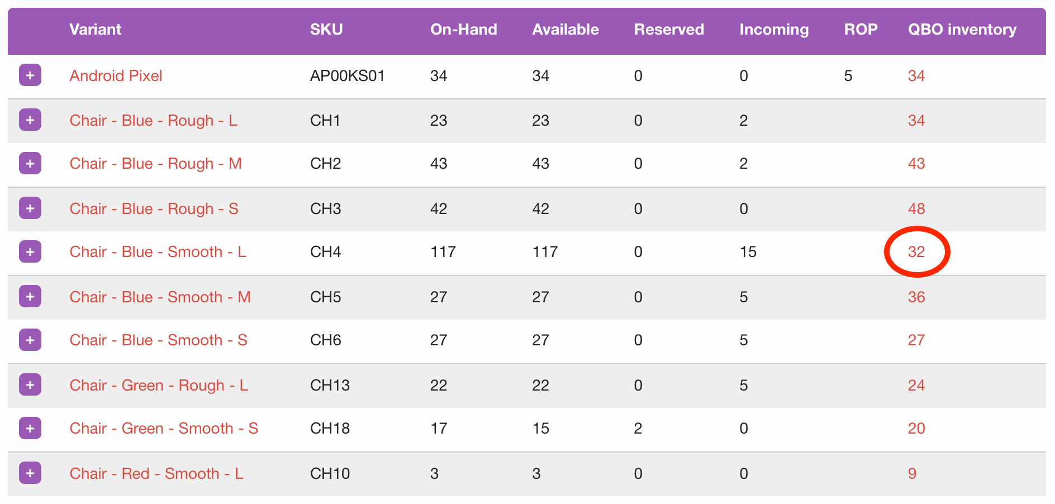Expand the Chair - Green - Smooth - S row
This screenshot has width=1055, height=504.
coord(30,428)
